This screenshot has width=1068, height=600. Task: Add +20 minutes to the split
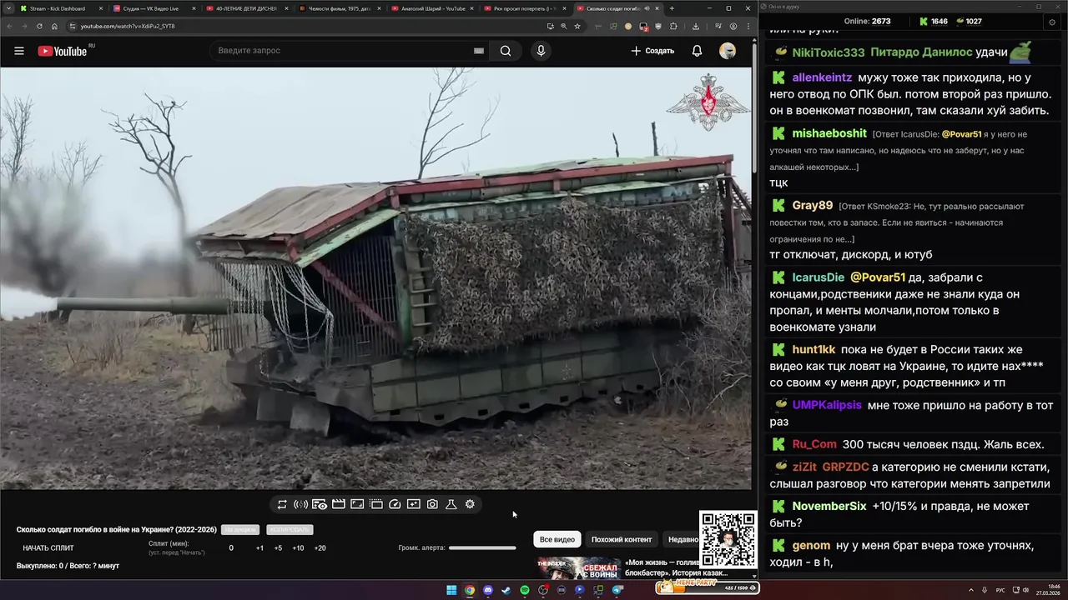click(320, 548)
